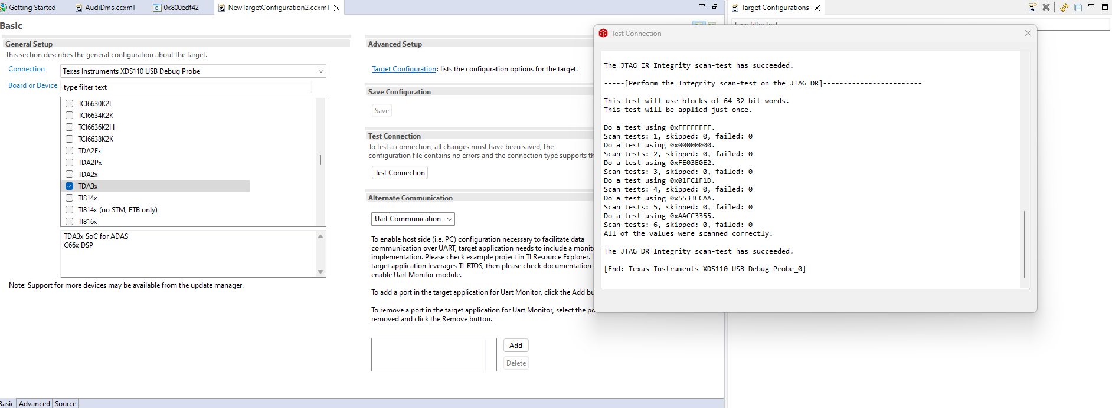
Task: Check the TI814x (no STM, ETB only) checkbox
Action: [x=69, y=209]
